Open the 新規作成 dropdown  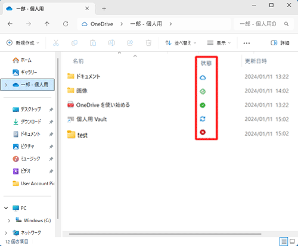coord(23,43)
